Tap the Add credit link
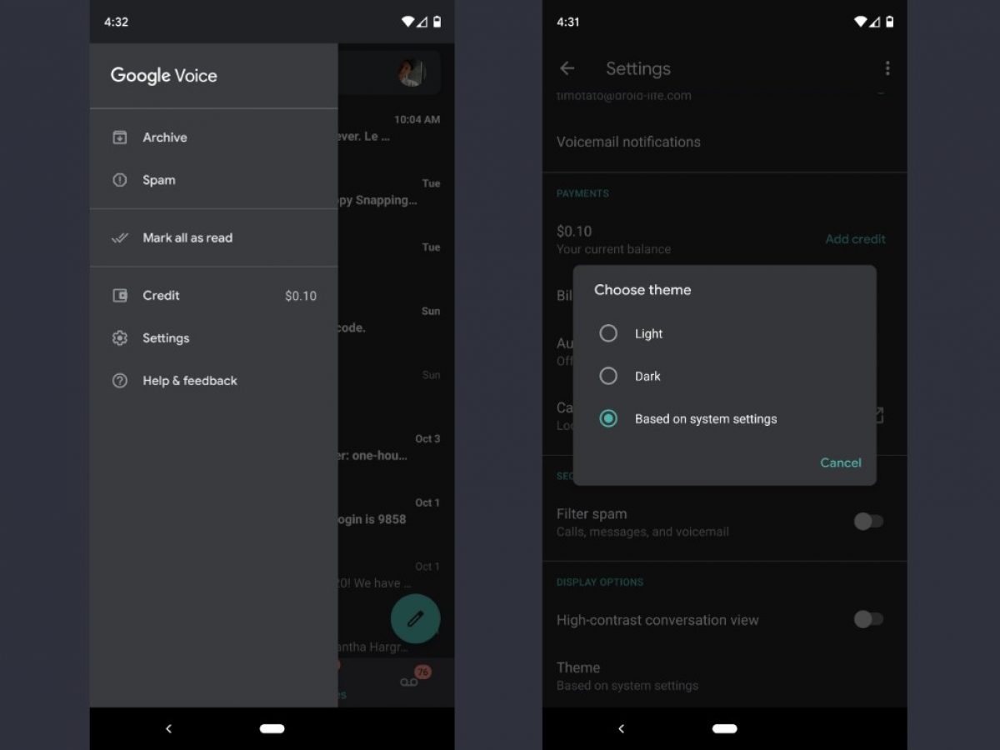This screenshot has height=750, width=1000. click(x=855, y=239)
